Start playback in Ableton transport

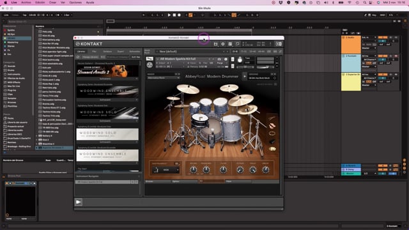click(169, 15)
